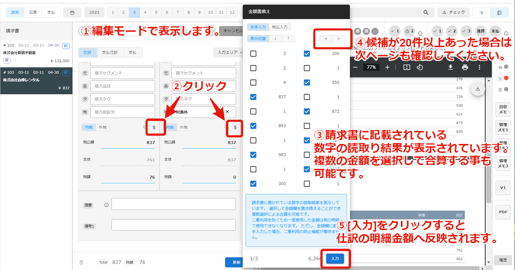Screen dimensions: 515x270
Task: Click the lock 2 status chip
Action: click(409, 31)
